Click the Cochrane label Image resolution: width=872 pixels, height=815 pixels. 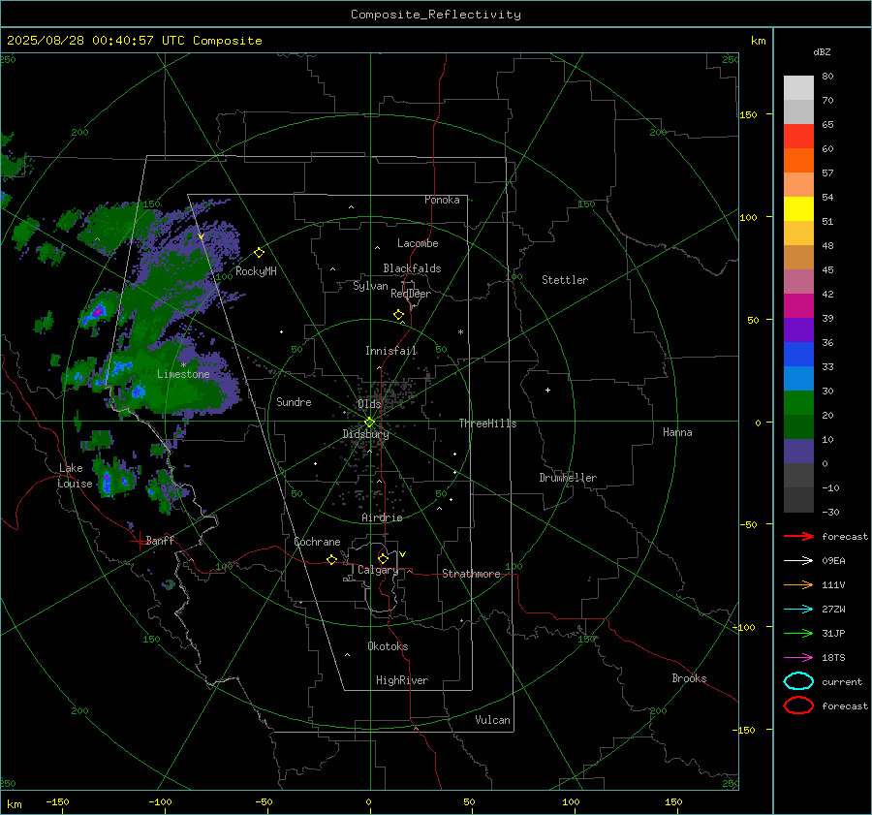[317, 542]
